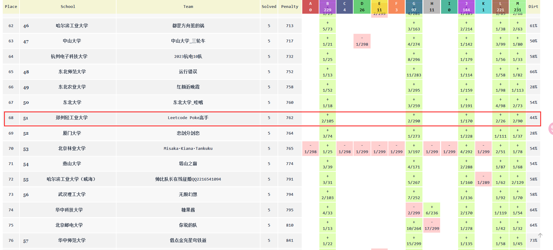Screen dimensions: 553x250
Task: Click team name 糖果酱
Action: (x=188, y=210)
